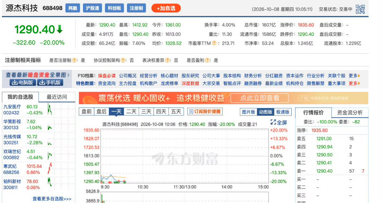Open 九安医疗 mini trend chart
This screenshot has width=382, height=203.
pos(50,109)
